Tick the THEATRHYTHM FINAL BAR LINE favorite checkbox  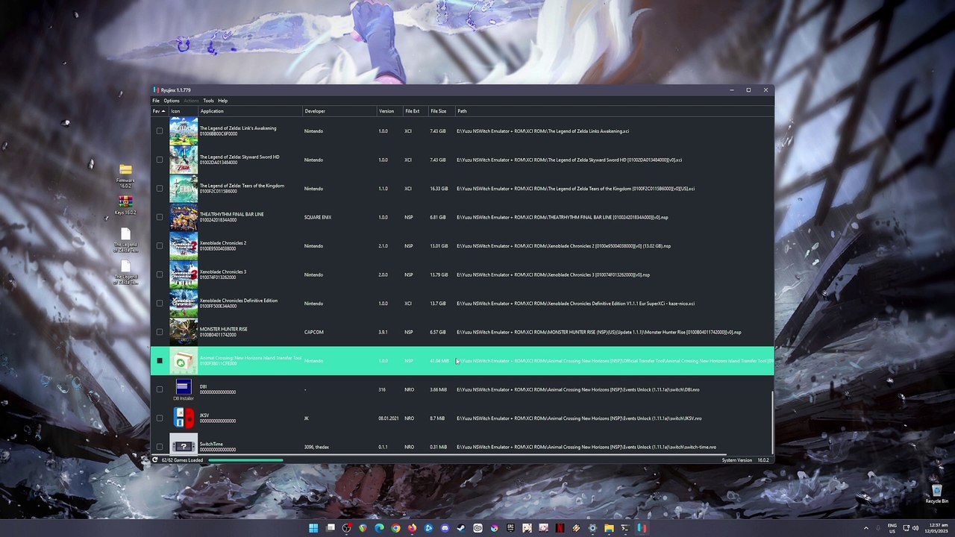(159, 217)
